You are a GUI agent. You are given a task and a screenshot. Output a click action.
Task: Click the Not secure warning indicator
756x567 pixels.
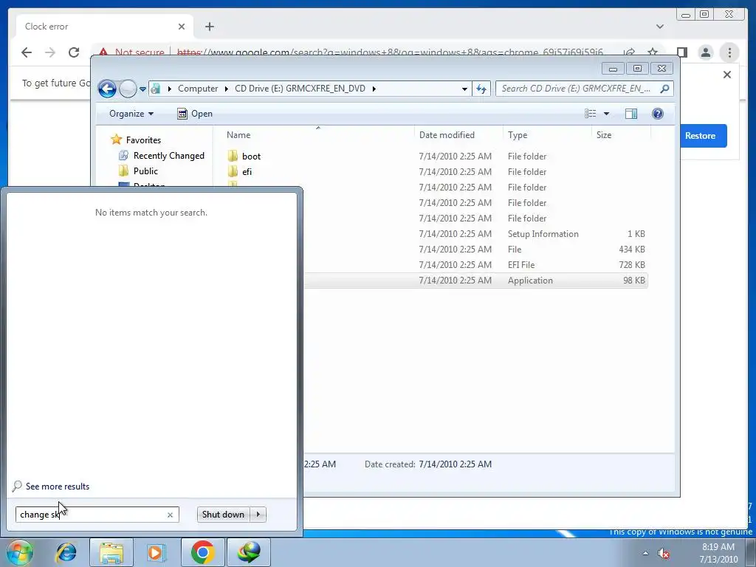(131, 52)
